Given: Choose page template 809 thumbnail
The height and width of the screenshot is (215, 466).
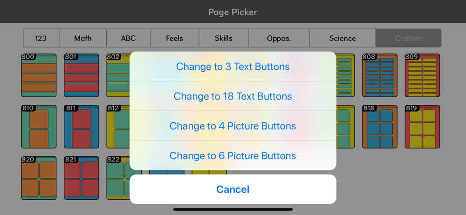Looking at the screenshot, I should click(x=422, y=75).
